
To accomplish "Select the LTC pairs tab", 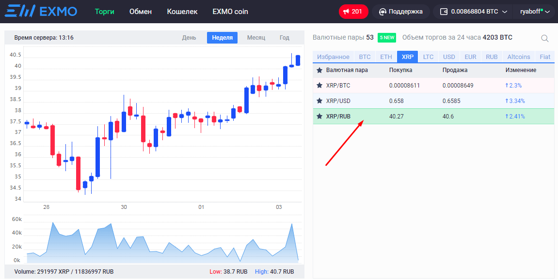I will [429, 57].
